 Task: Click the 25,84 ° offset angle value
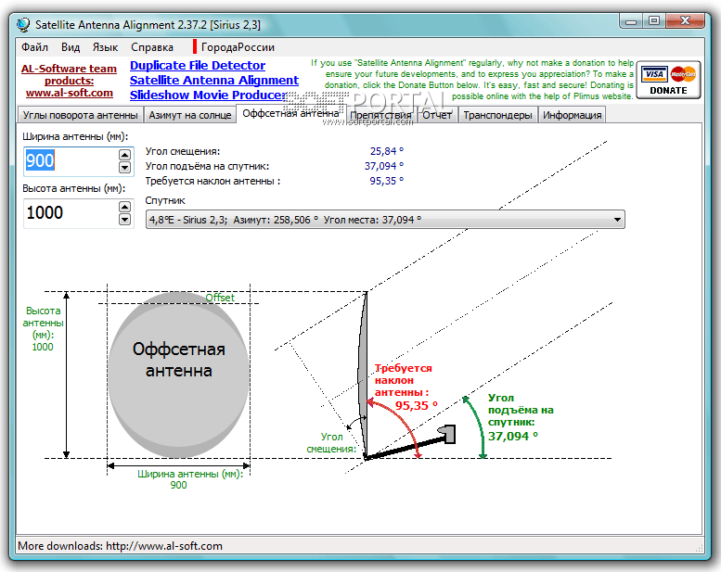tap(387, 151)
